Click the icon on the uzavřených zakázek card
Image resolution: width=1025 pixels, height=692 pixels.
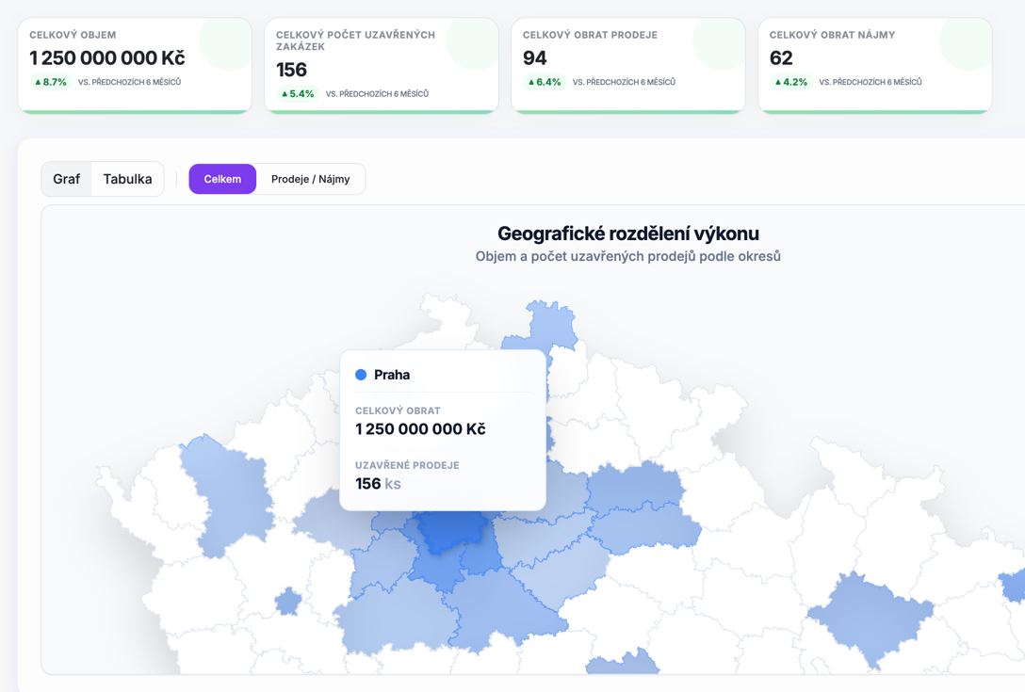coord(471,45)
